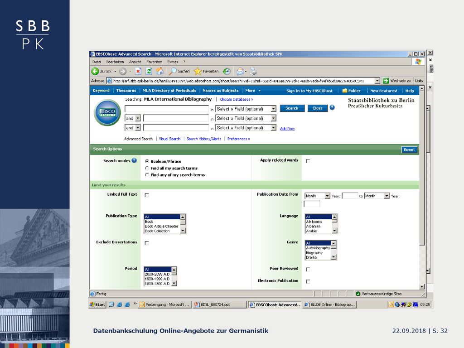This screenshot has width=464, height=348.
Task: Open the Home page icon
Action: coord(160,71)
